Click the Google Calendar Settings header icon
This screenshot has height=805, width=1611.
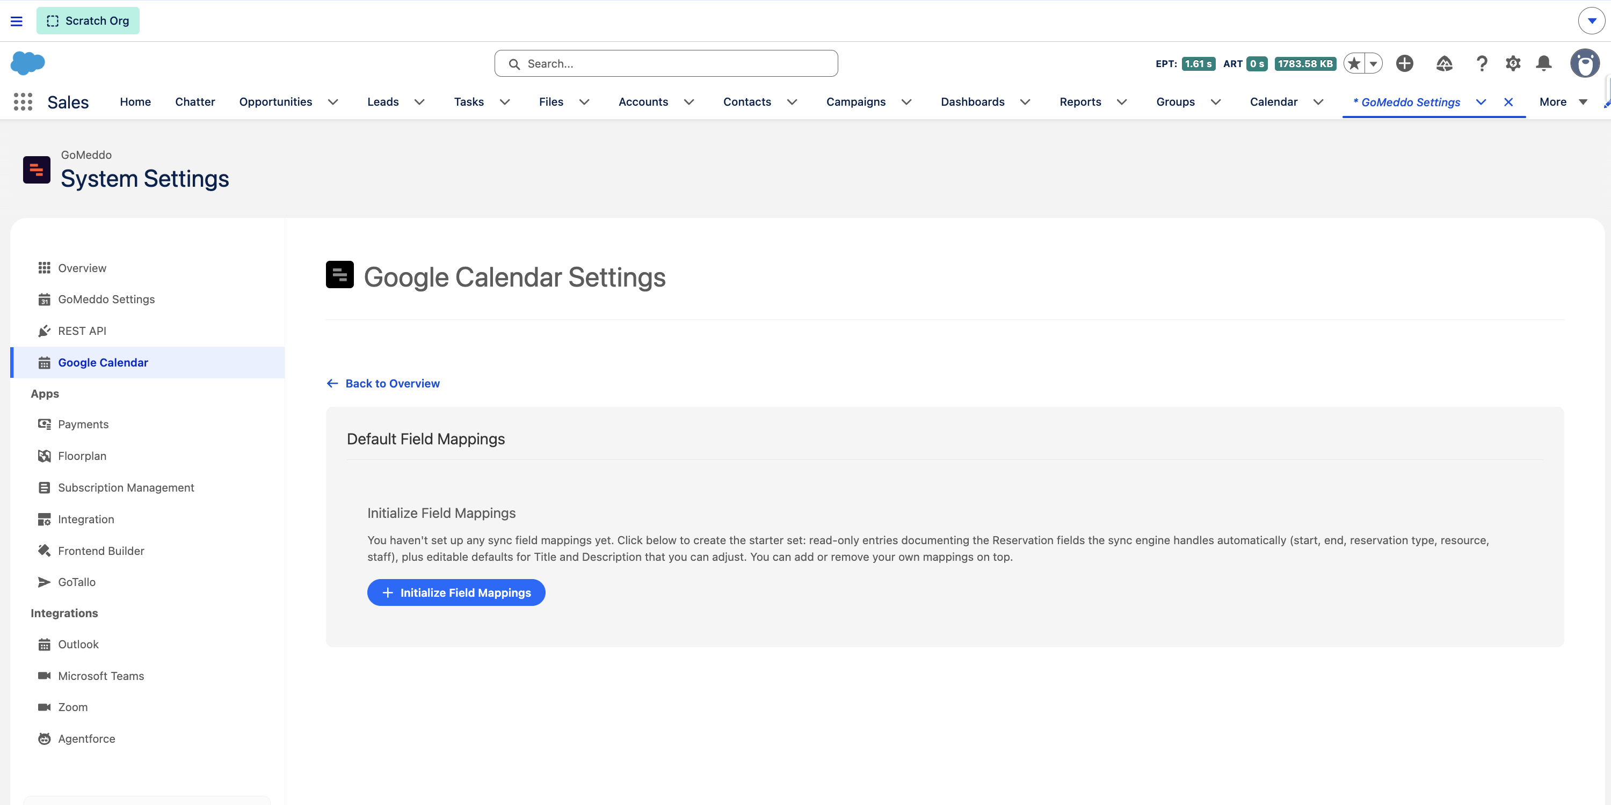[339, 274]
